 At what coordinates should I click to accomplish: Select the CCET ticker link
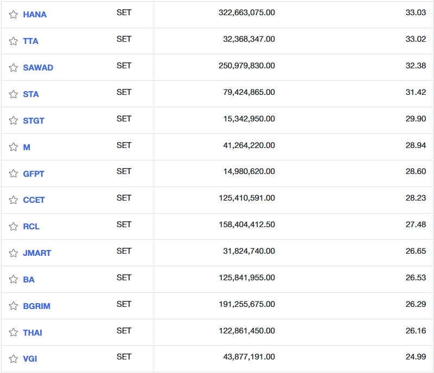click(x=34, y=200)
